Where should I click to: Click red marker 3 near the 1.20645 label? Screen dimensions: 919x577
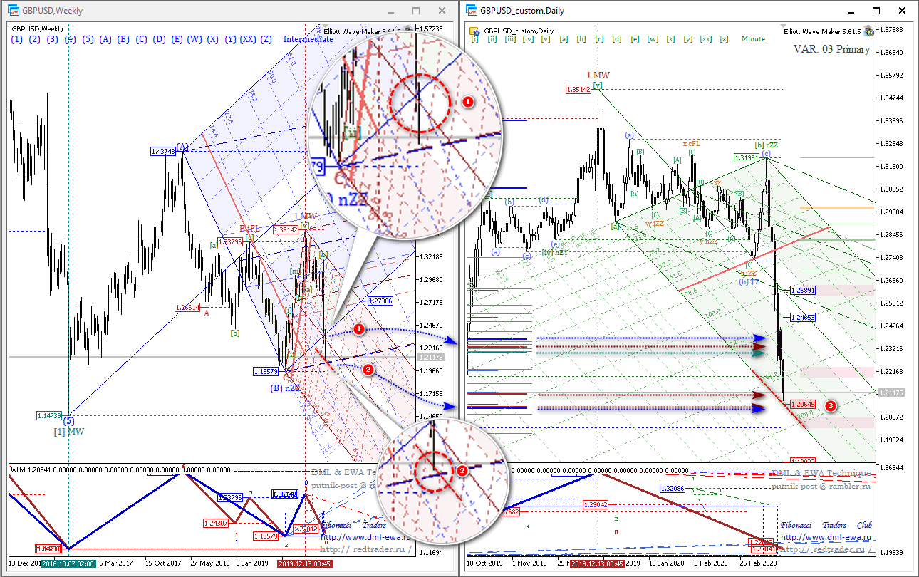pos(831,405)
